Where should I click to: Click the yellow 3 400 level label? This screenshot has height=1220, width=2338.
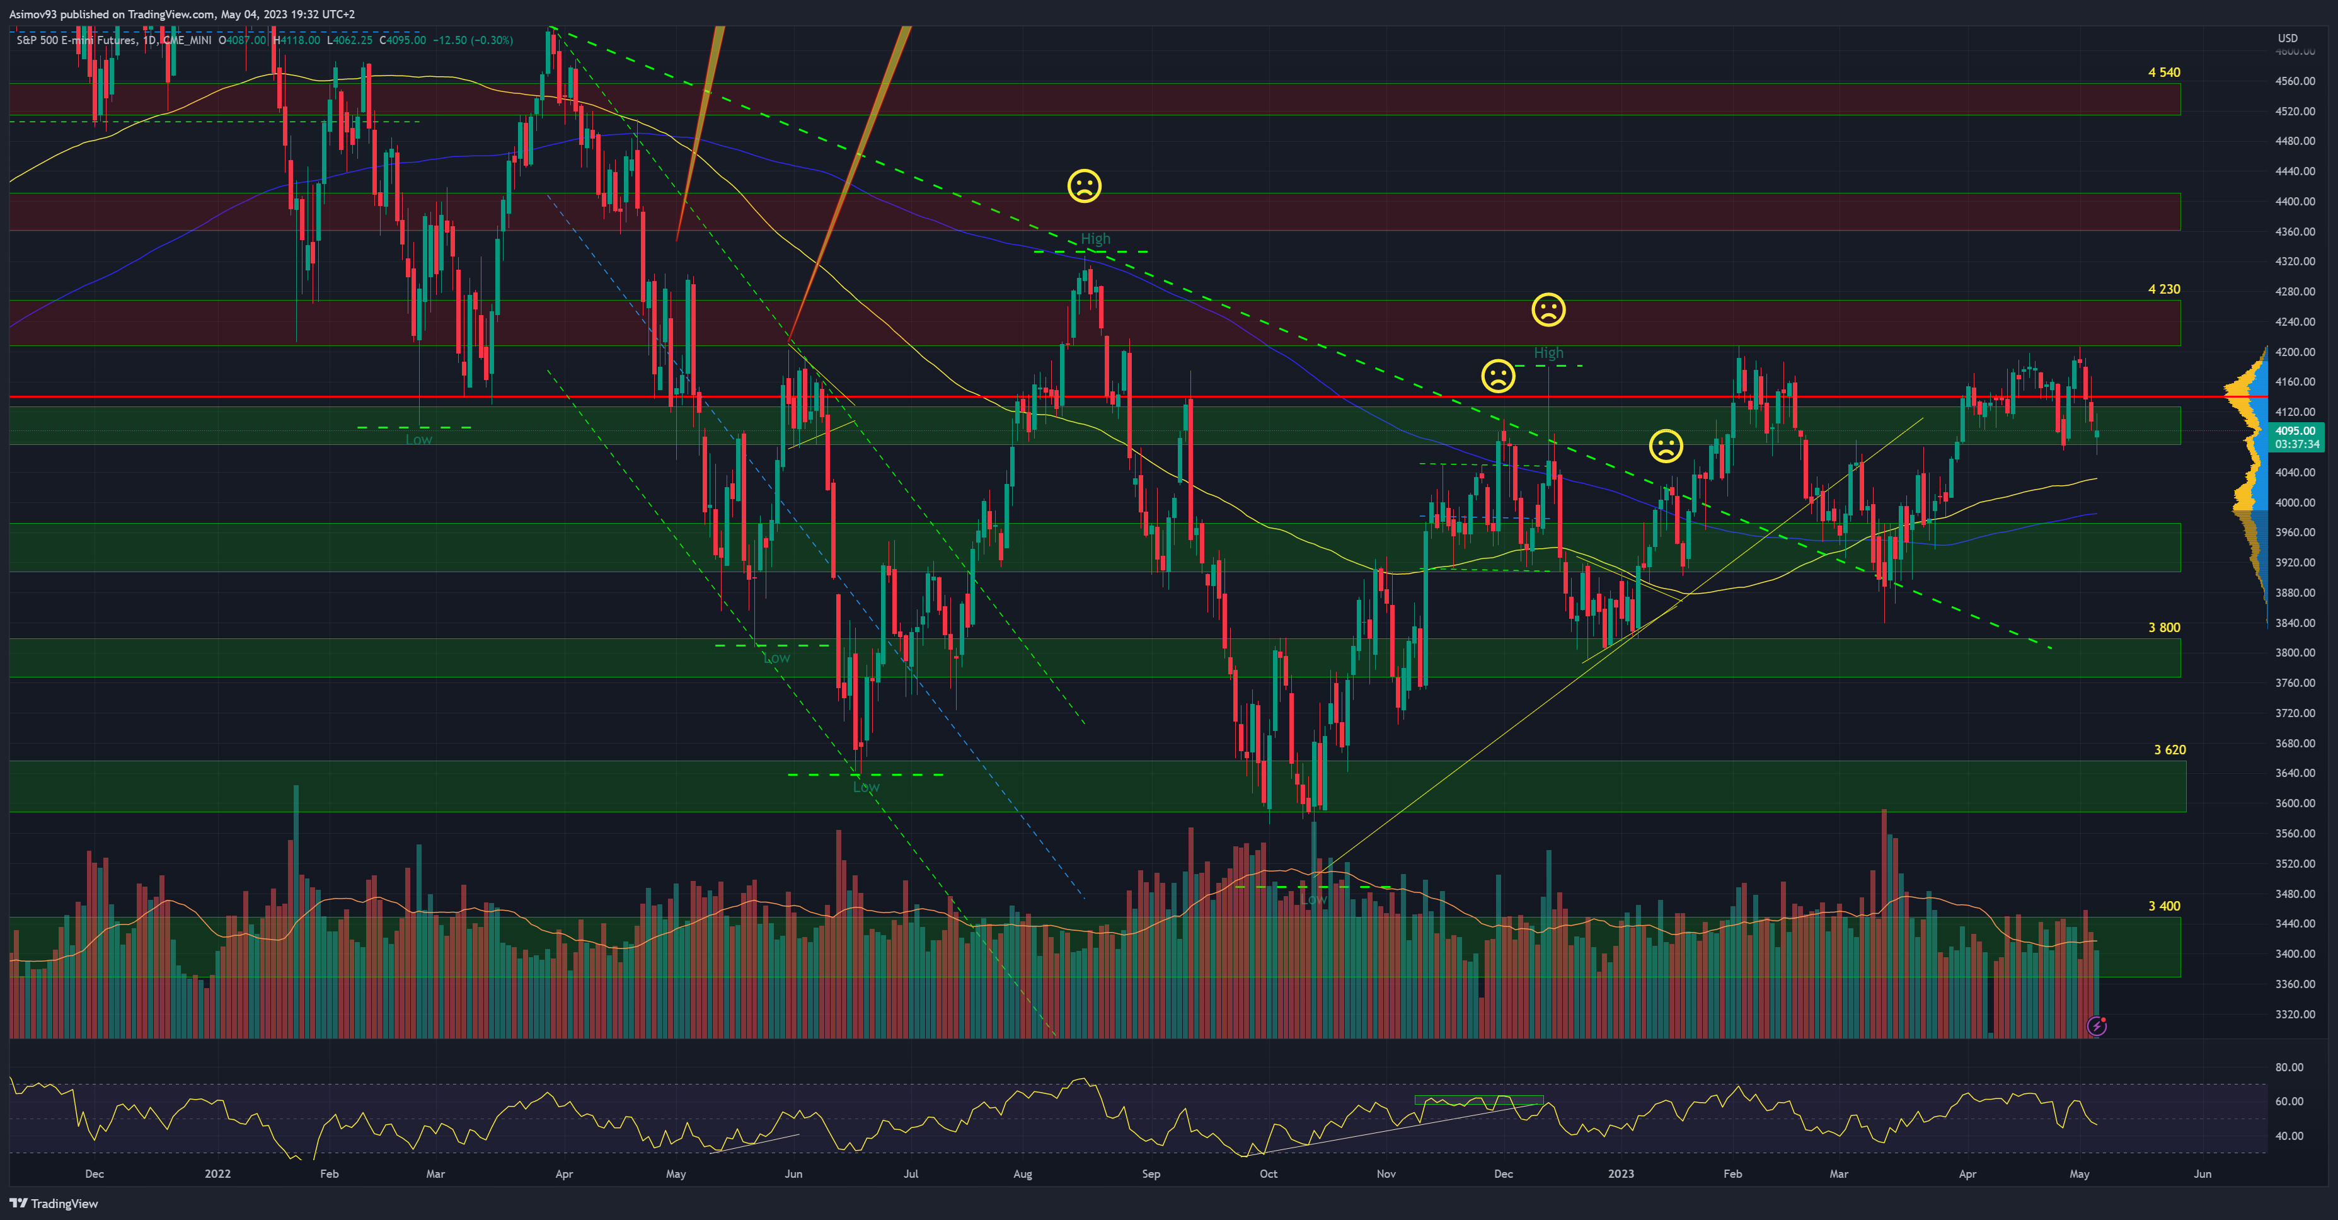tap(2163, 906)
